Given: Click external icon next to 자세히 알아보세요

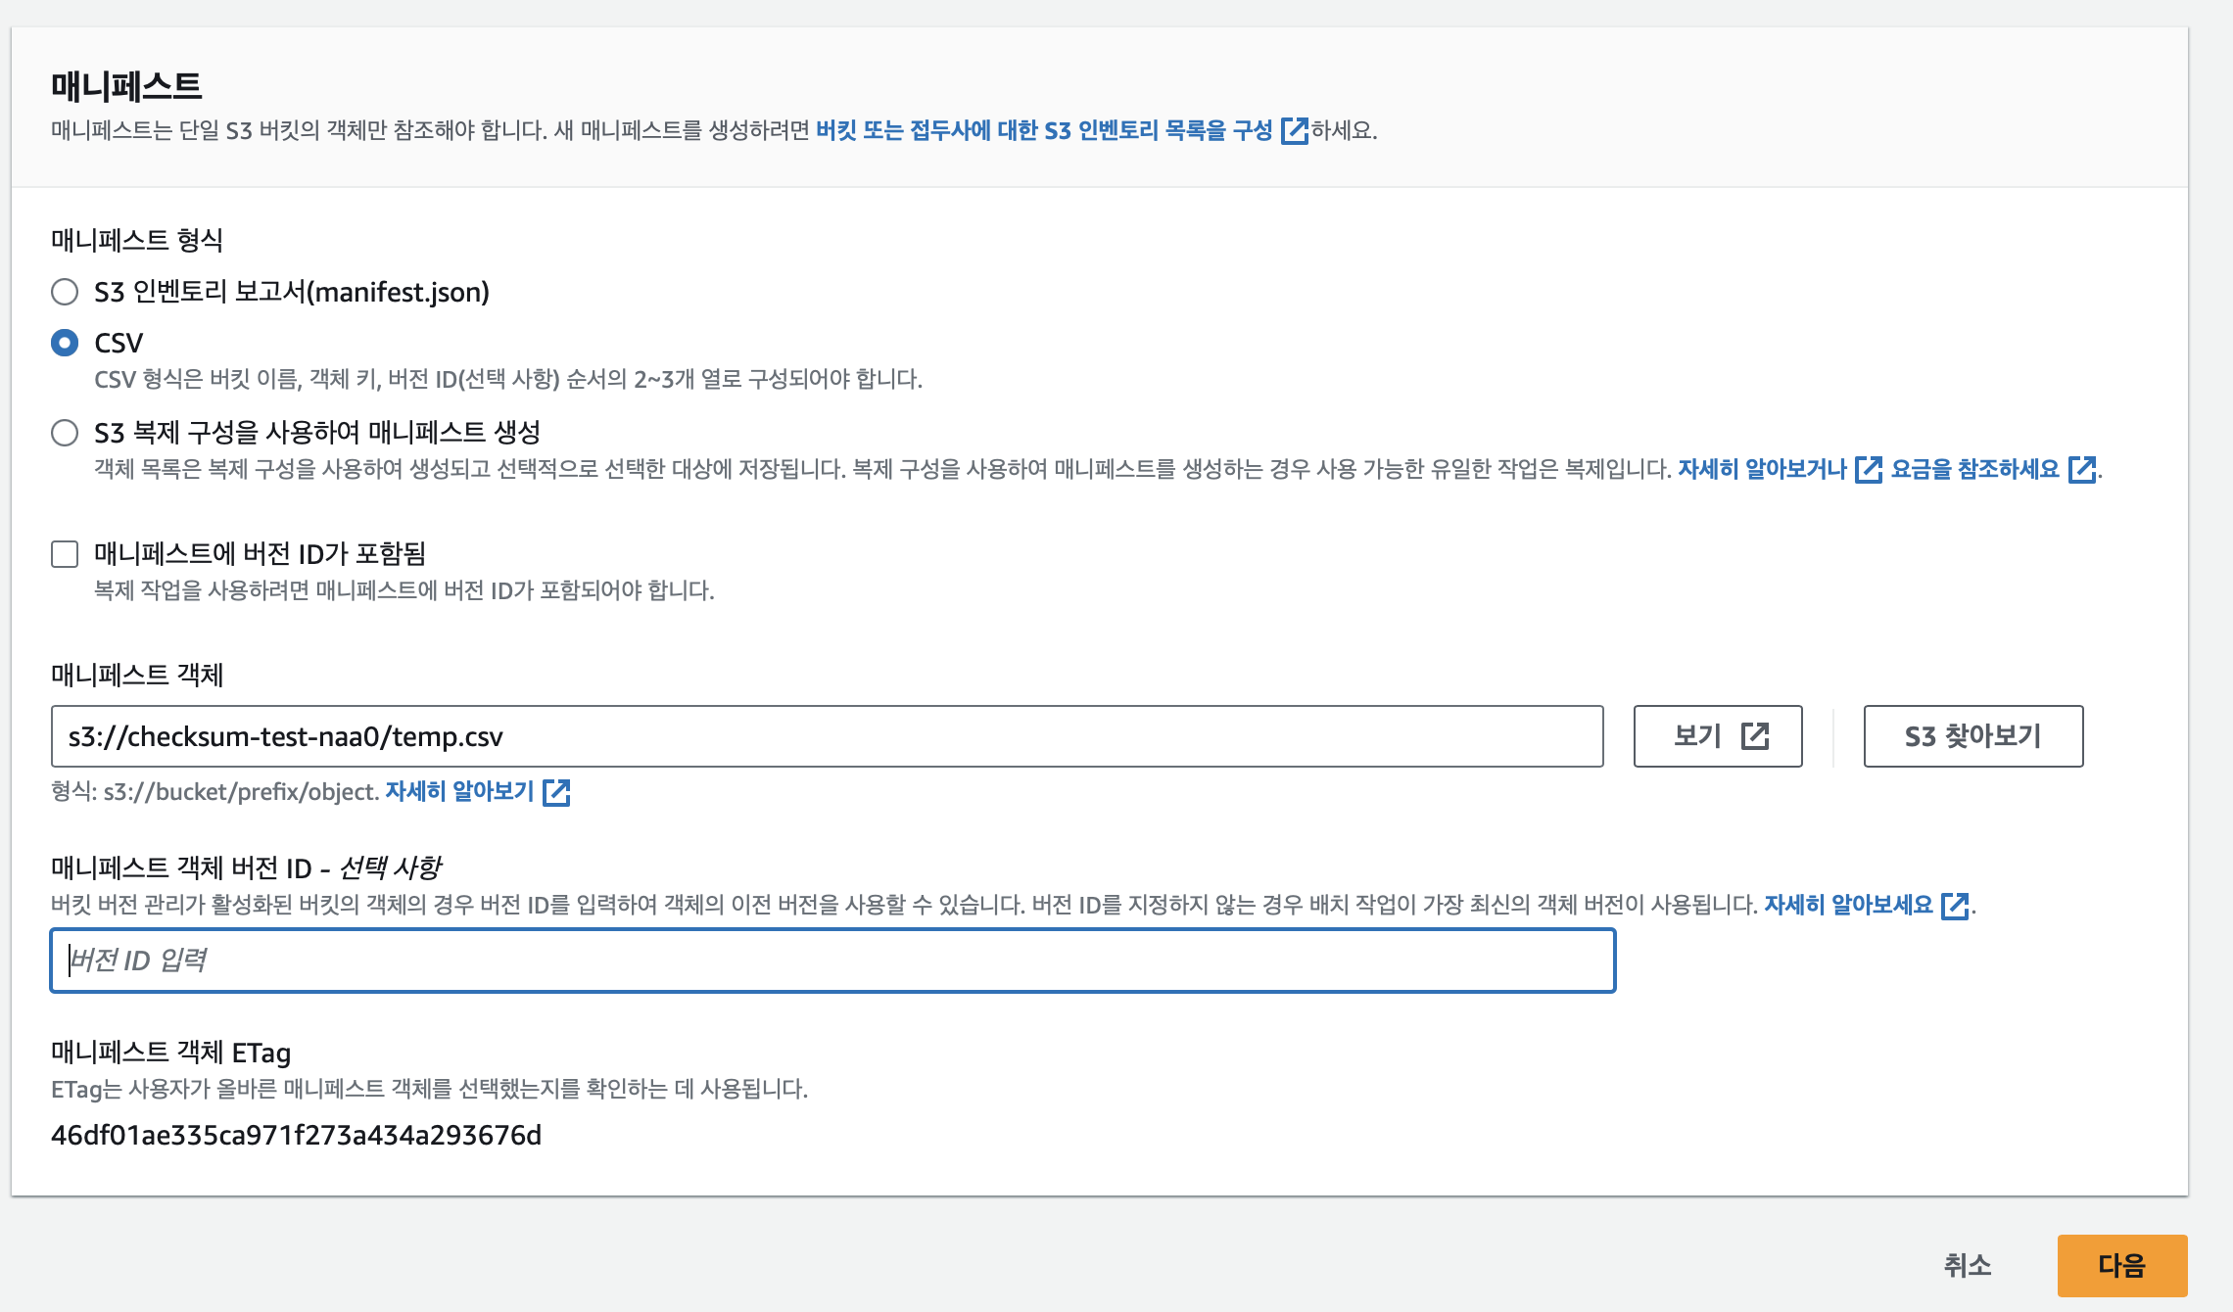Looking at the screenshot, I should tap(1955, 906).
